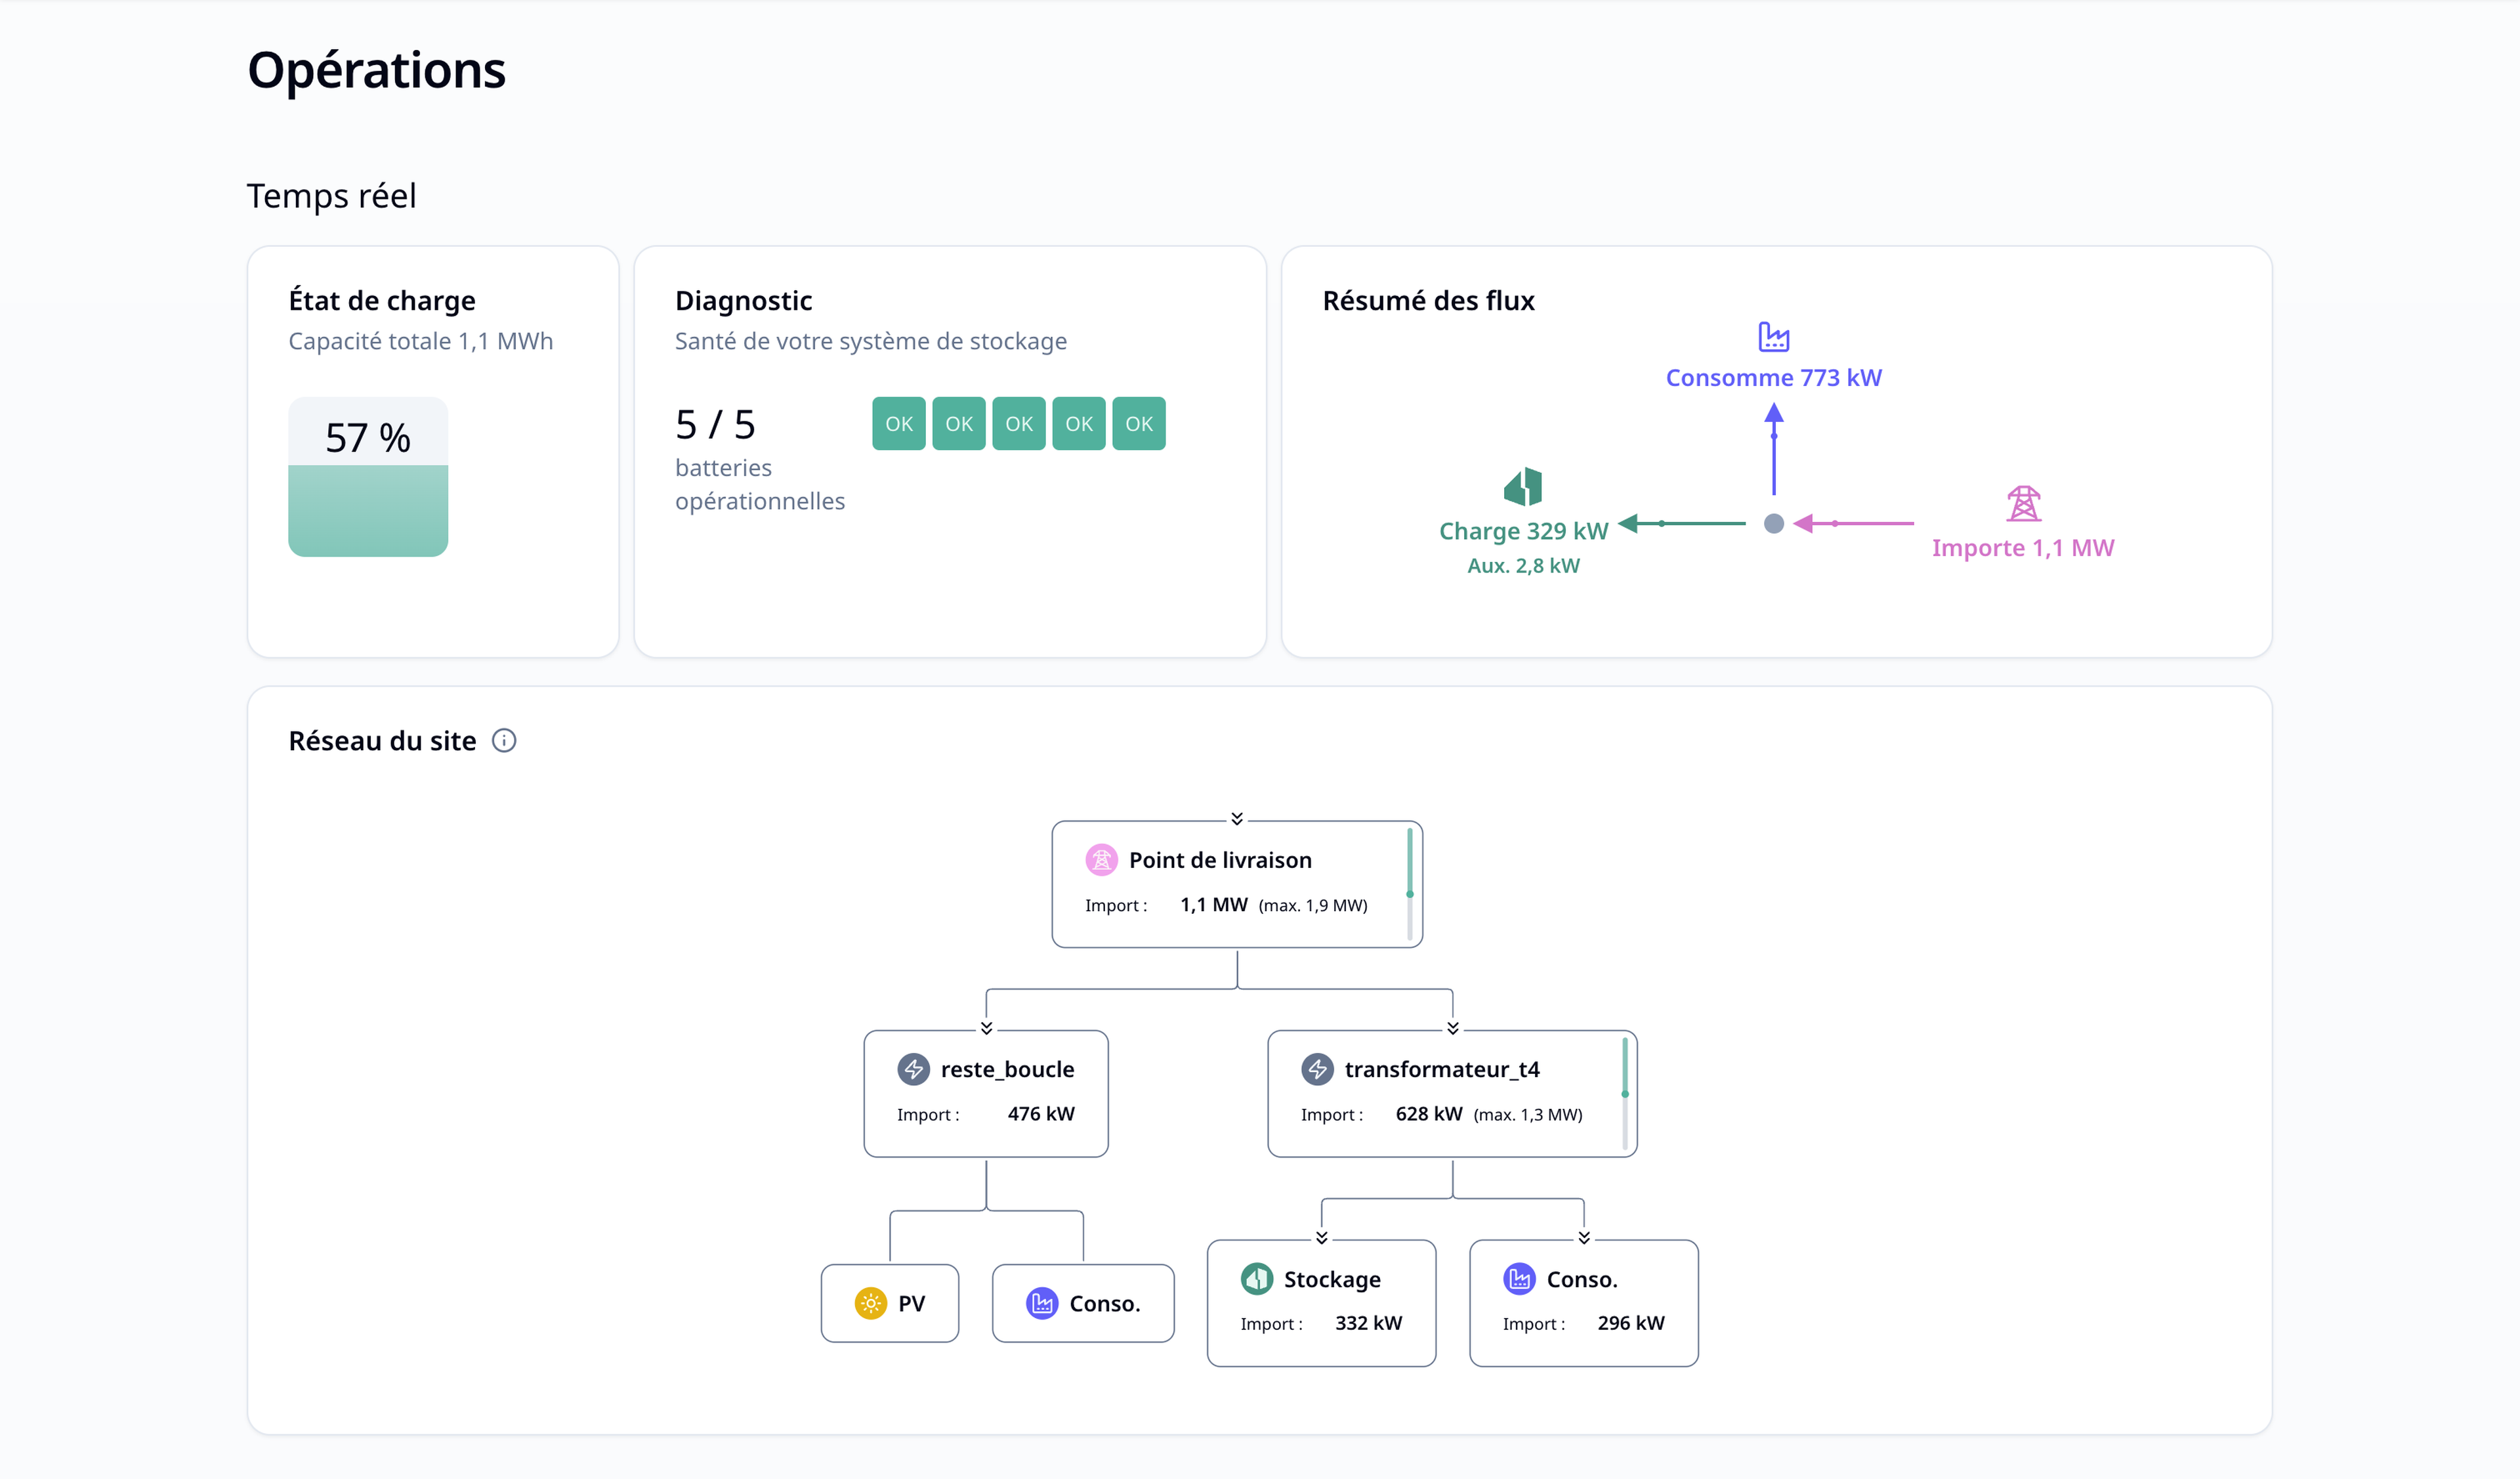Click chevron above Point de livraison node
Screen dimensions: 2520x1479
click(x=1237, y=818)
